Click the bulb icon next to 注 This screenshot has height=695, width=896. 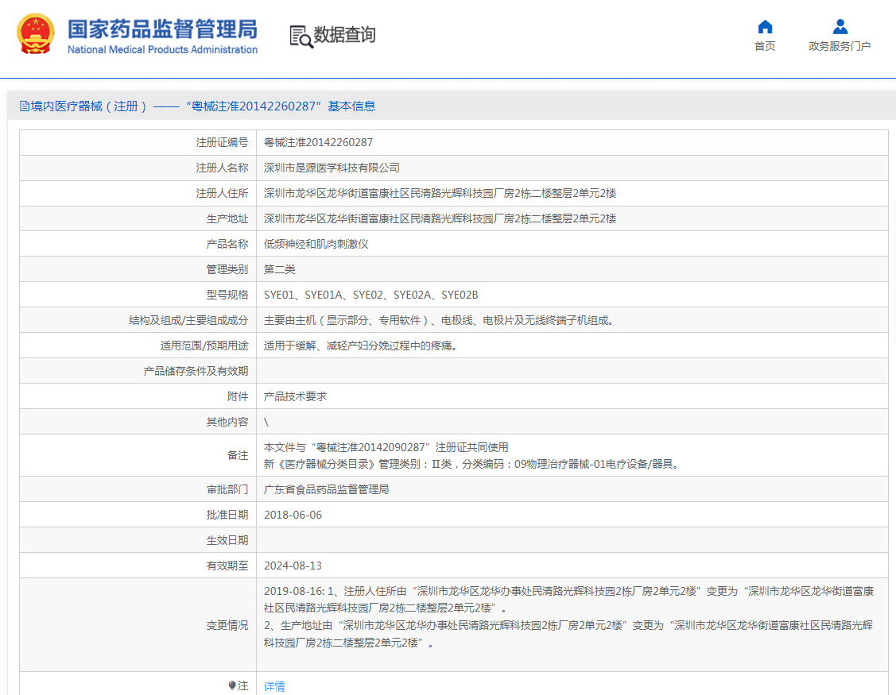click(x=231, y=685)
